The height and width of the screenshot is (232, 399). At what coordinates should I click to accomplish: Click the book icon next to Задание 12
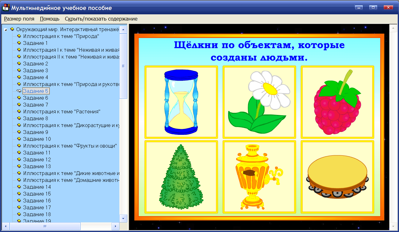tap(19, 159)
